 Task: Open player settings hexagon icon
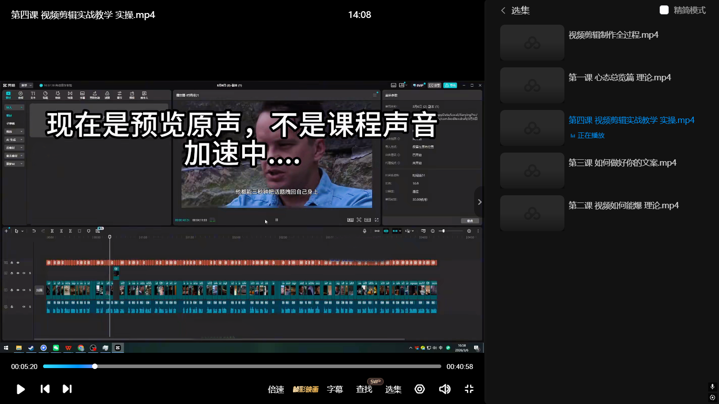[x=420, y=389]
